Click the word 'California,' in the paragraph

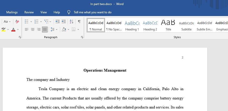(152, 89)
